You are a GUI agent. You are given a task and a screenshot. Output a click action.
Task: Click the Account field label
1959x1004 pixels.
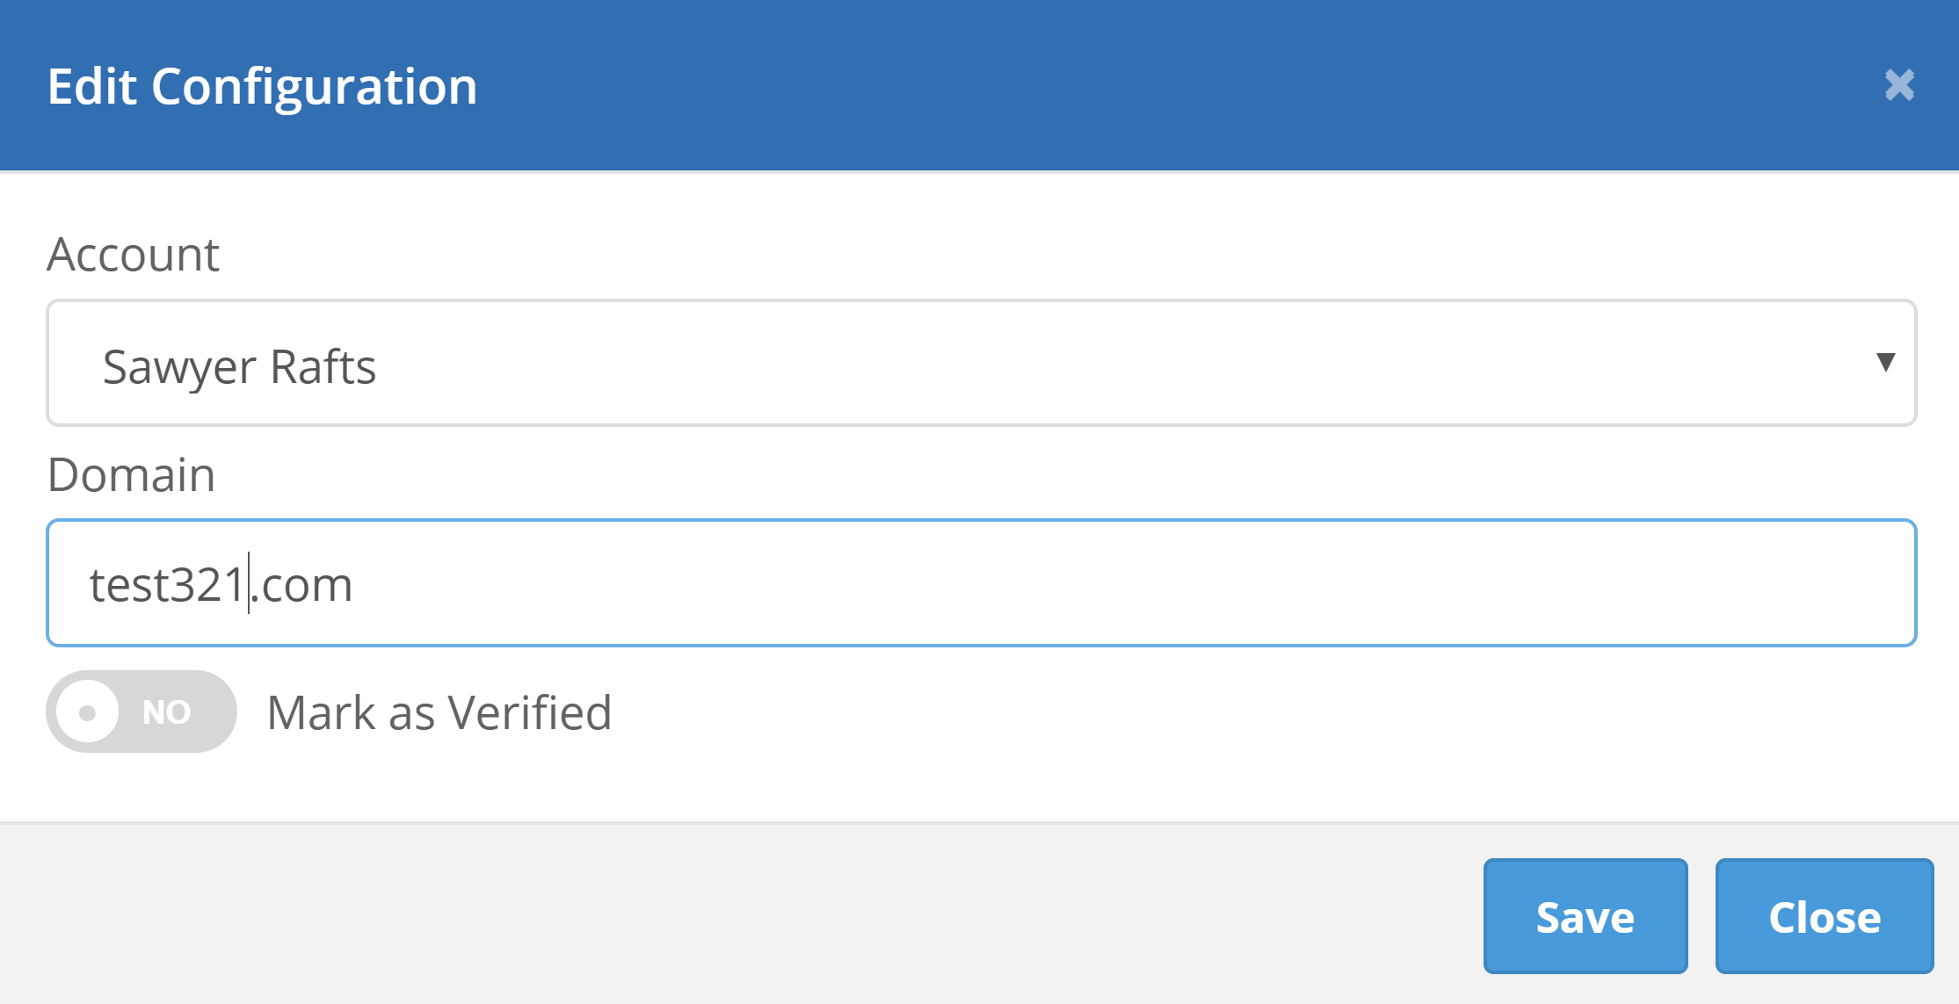[x=133, y=255]
